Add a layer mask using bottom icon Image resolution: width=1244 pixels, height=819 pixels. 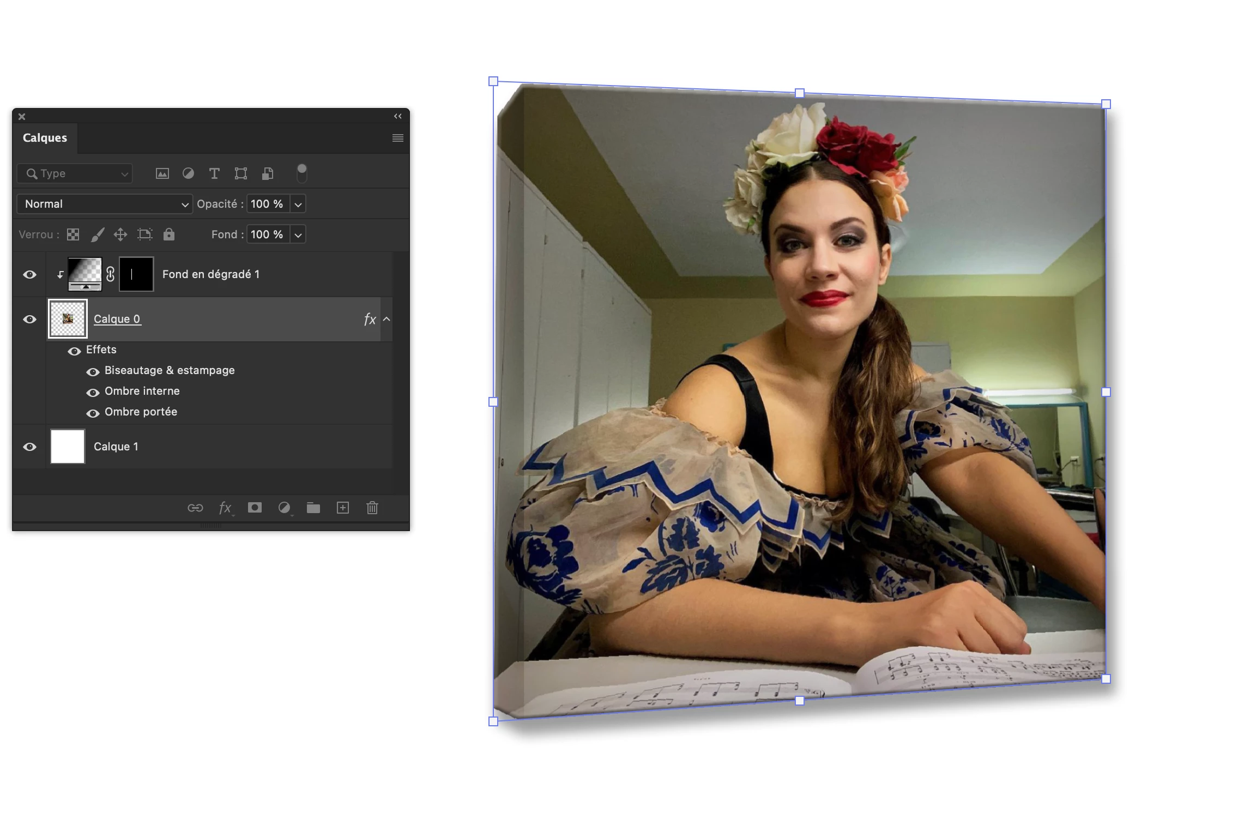coord(255,508)
